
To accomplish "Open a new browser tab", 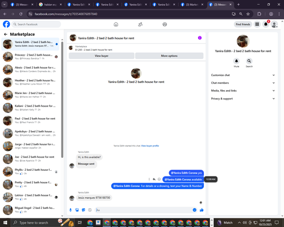I will tap(239, 5).
